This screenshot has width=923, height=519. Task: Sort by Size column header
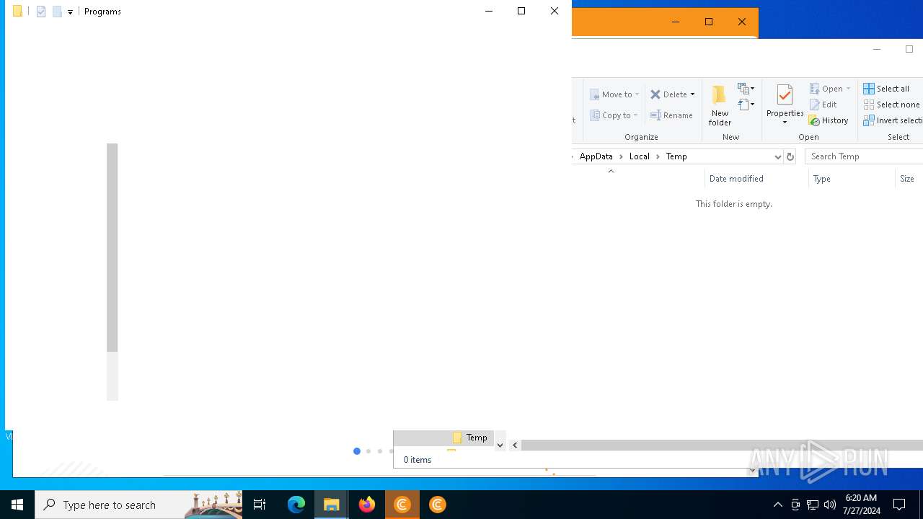909,179
